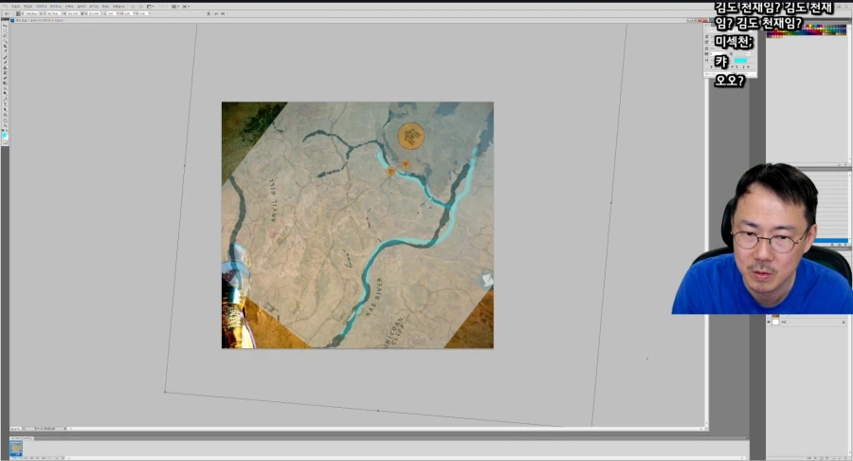
Task: Toggle the reference point location grid
Action: click(20, 14)
